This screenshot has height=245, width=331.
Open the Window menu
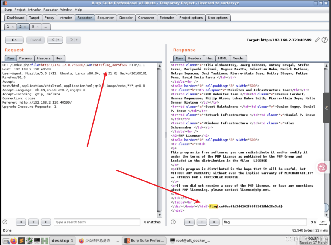tap(66, 10)
